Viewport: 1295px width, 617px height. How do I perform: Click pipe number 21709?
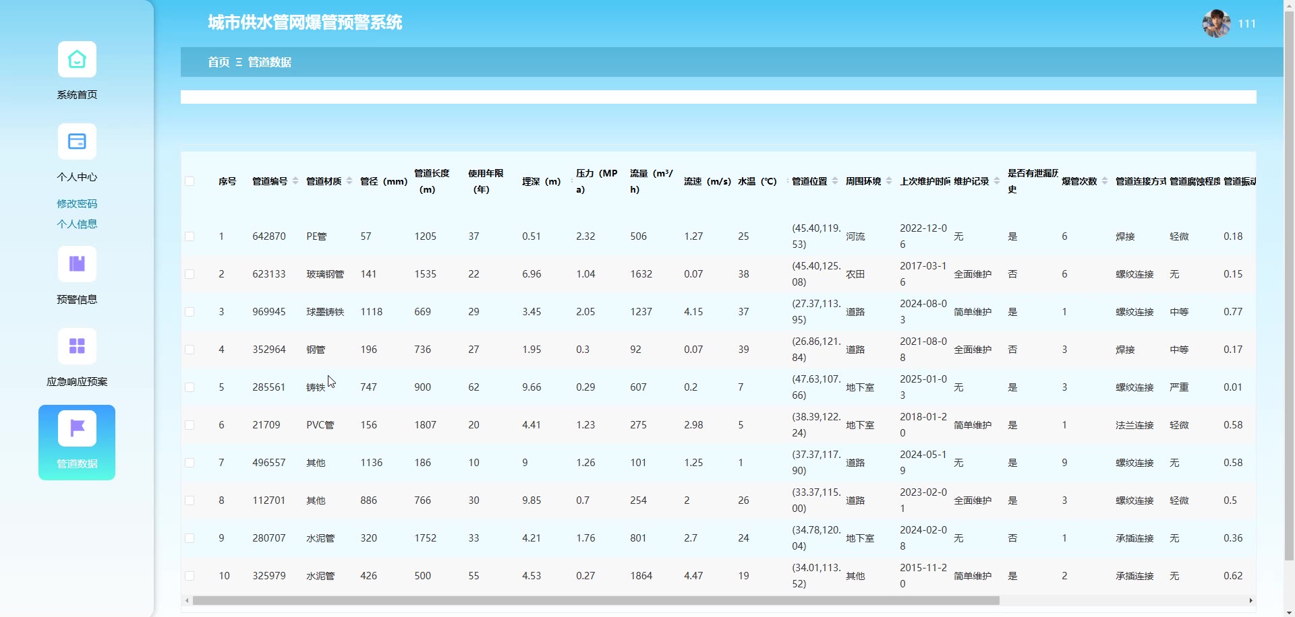point(266,425)
